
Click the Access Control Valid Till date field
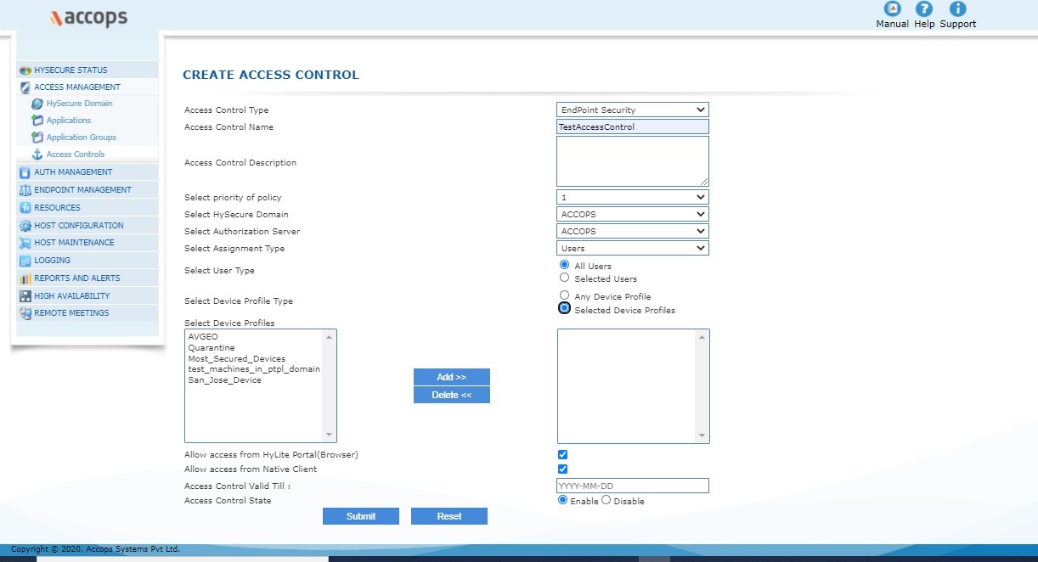(632, 486)
